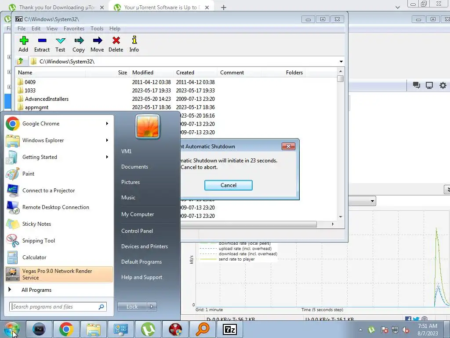This screenshot has height=338, width=450.
Task: Open Devices and Printers
Action: (144, 246)
